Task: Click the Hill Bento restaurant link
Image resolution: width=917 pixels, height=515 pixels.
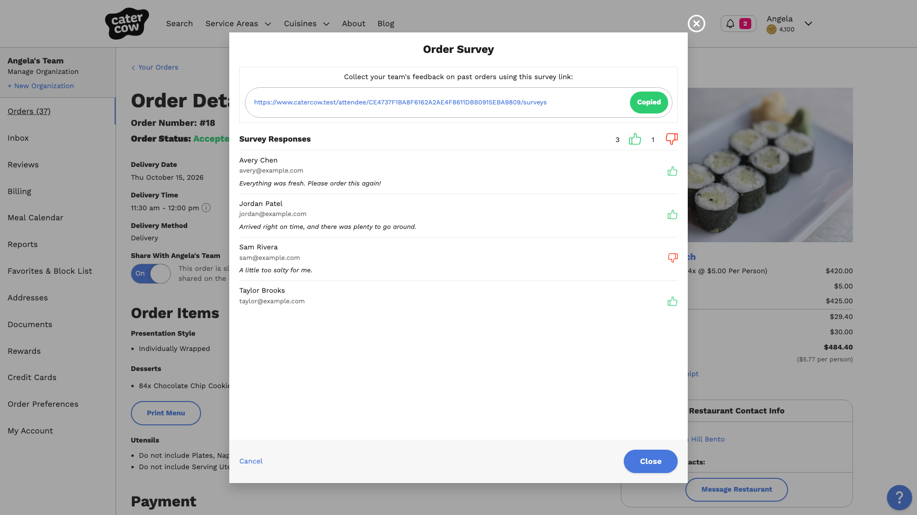Action: (707, 440)
